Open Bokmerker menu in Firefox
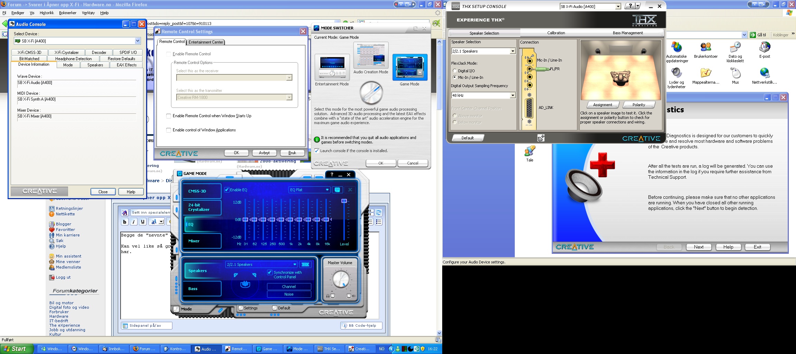Image resolution: width=796 pixels, height=354 pixels. click(x=68, y=13)
